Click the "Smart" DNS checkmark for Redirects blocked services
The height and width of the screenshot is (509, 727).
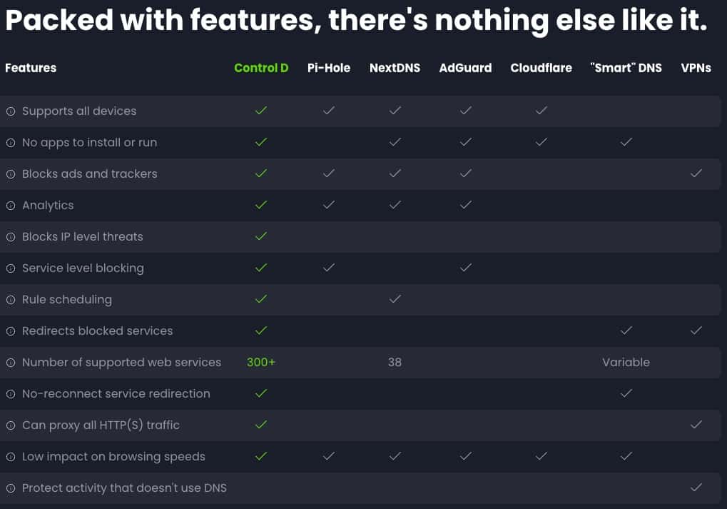pos(626,331)
